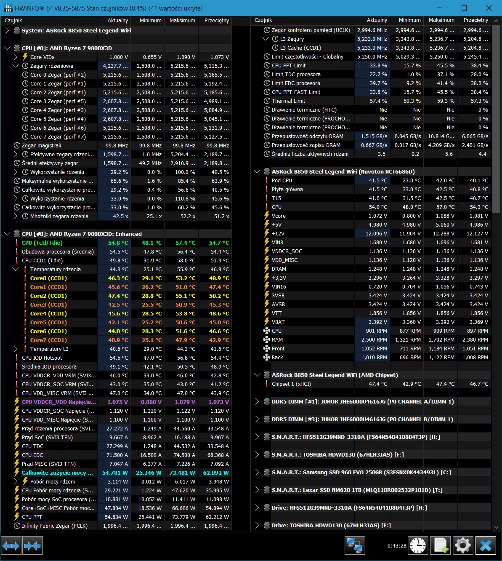Select Płyta główna temperature row
The image size is (502, 561).
(x=371, y=189)
